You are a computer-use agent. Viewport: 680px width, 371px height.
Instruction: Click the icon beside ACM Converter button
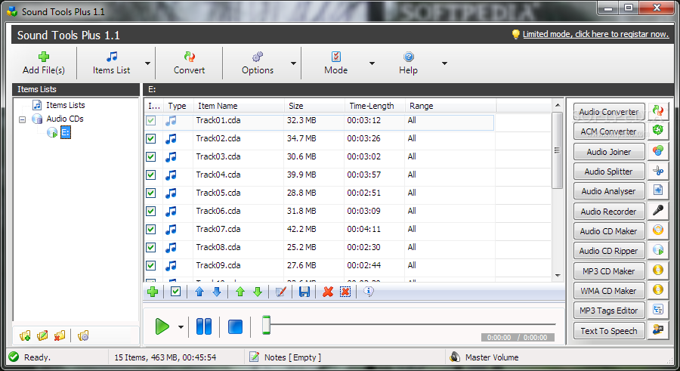point(658,130)
